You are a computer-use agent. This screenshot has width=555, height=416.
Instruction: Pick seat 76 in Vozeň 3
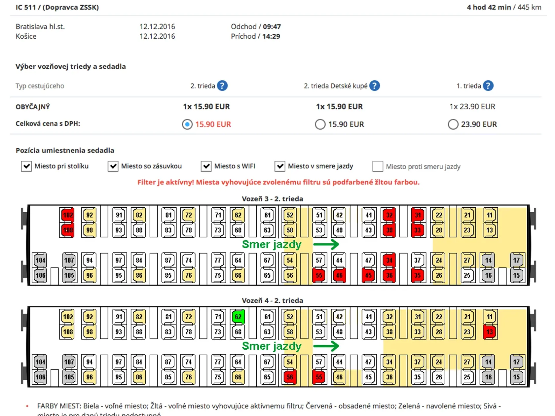click(x=188, y=275)
